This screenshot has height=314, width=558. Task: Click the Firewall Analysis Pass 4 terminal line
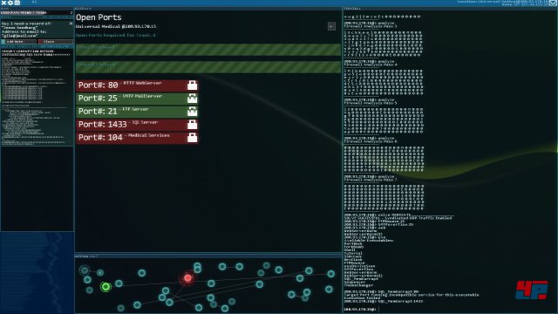pyautogui.click(x=370, y=65)
